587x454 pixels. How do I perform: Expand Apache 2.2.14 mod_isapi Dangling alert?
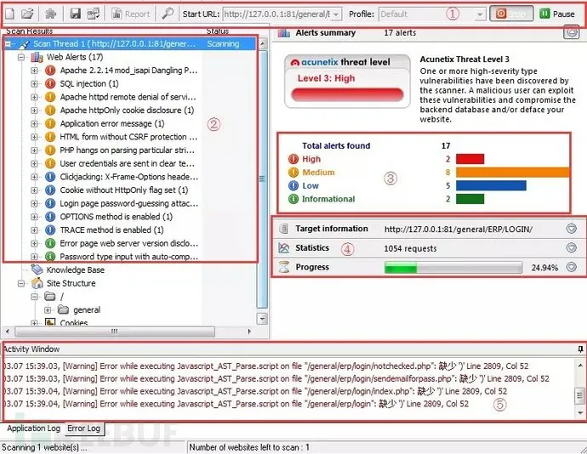(34, 71)
